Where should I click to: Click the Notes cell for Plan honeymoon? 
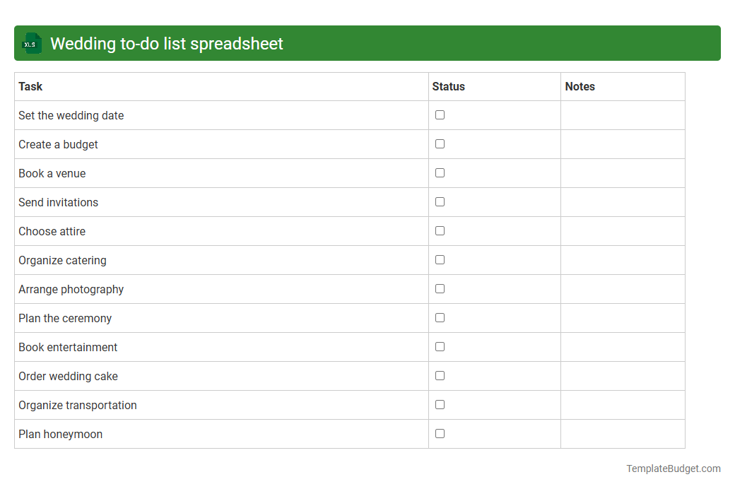pos(622,433)
